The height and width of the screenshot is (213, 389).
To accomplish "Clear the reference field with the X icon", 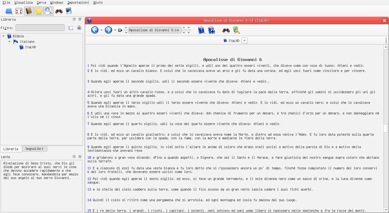I will [120, 30].
